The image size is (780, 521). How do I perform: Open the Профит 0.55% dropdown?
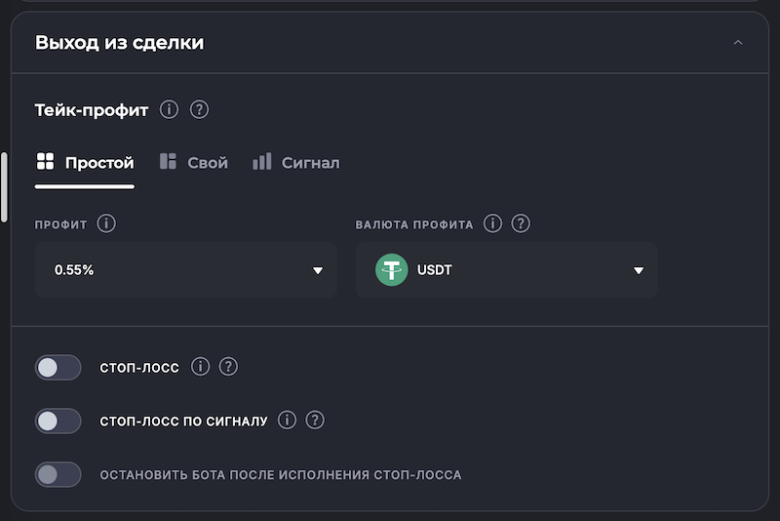185,270
